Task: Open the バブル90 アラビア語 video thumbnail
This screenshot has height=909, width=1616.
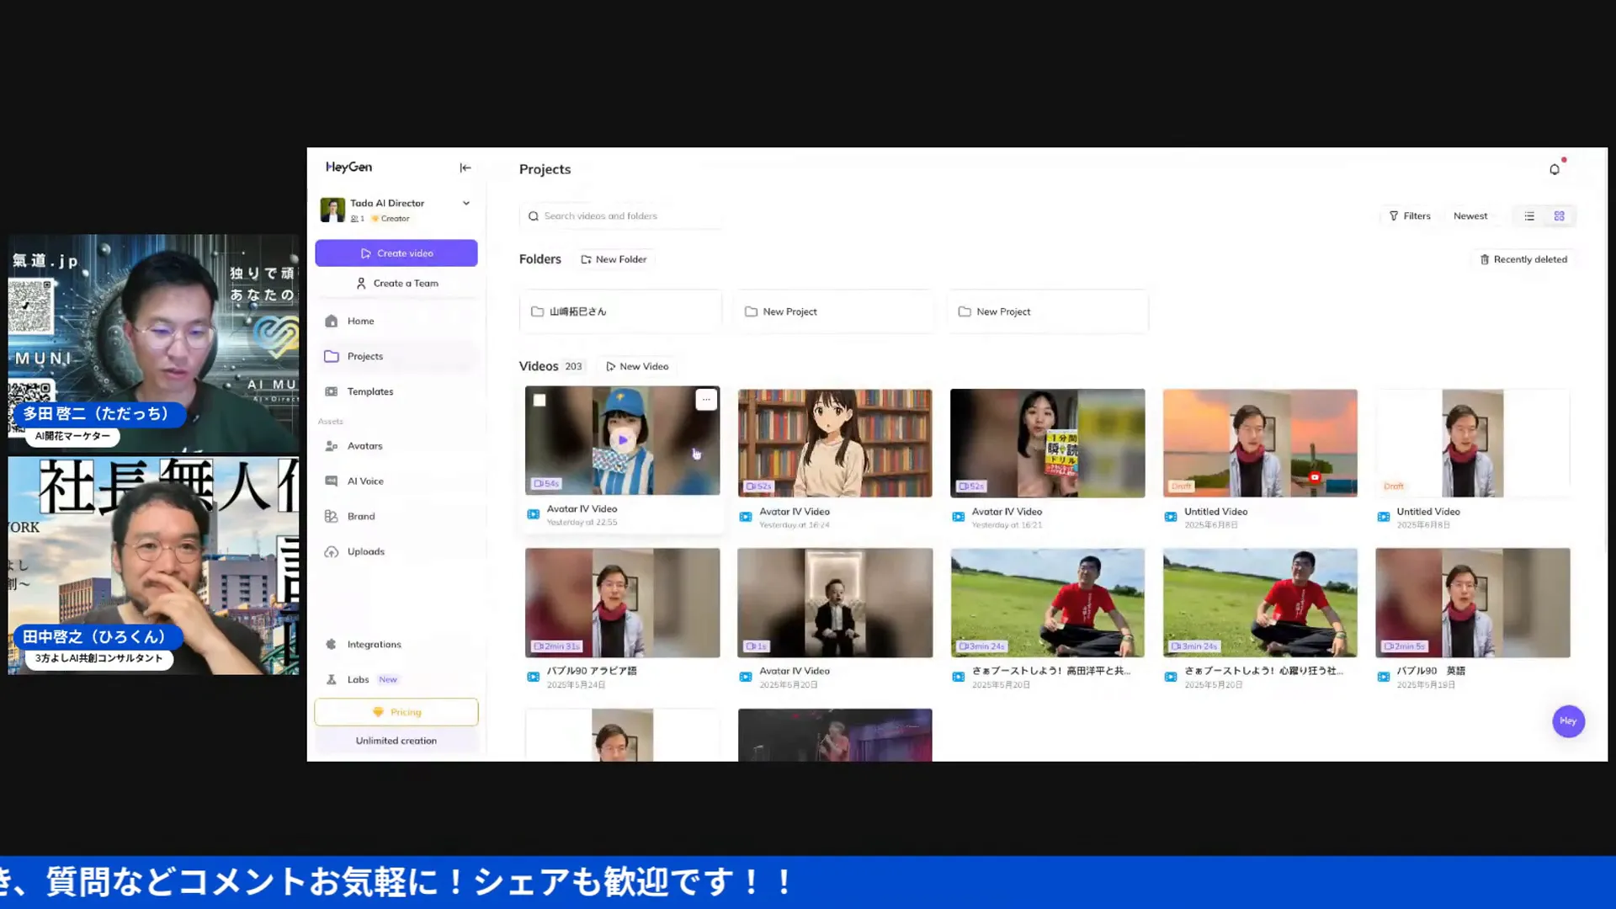Action: coord(623,603)
